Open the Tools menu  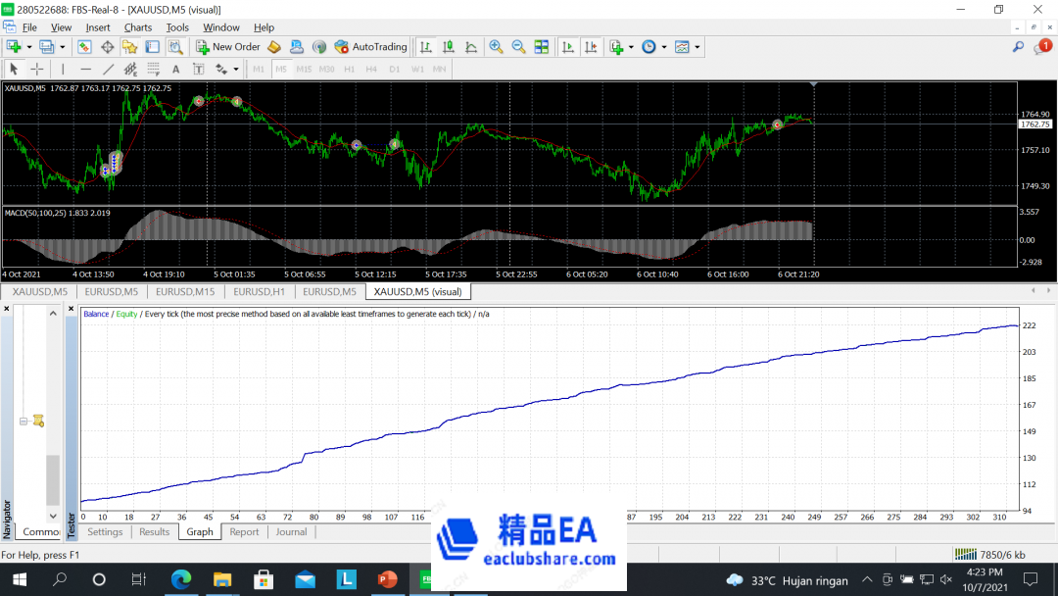pyautogui.click(x=177, y=27)
